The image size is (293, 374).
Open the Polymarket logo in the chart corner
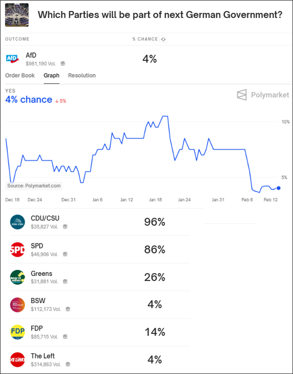pos(263,95)
